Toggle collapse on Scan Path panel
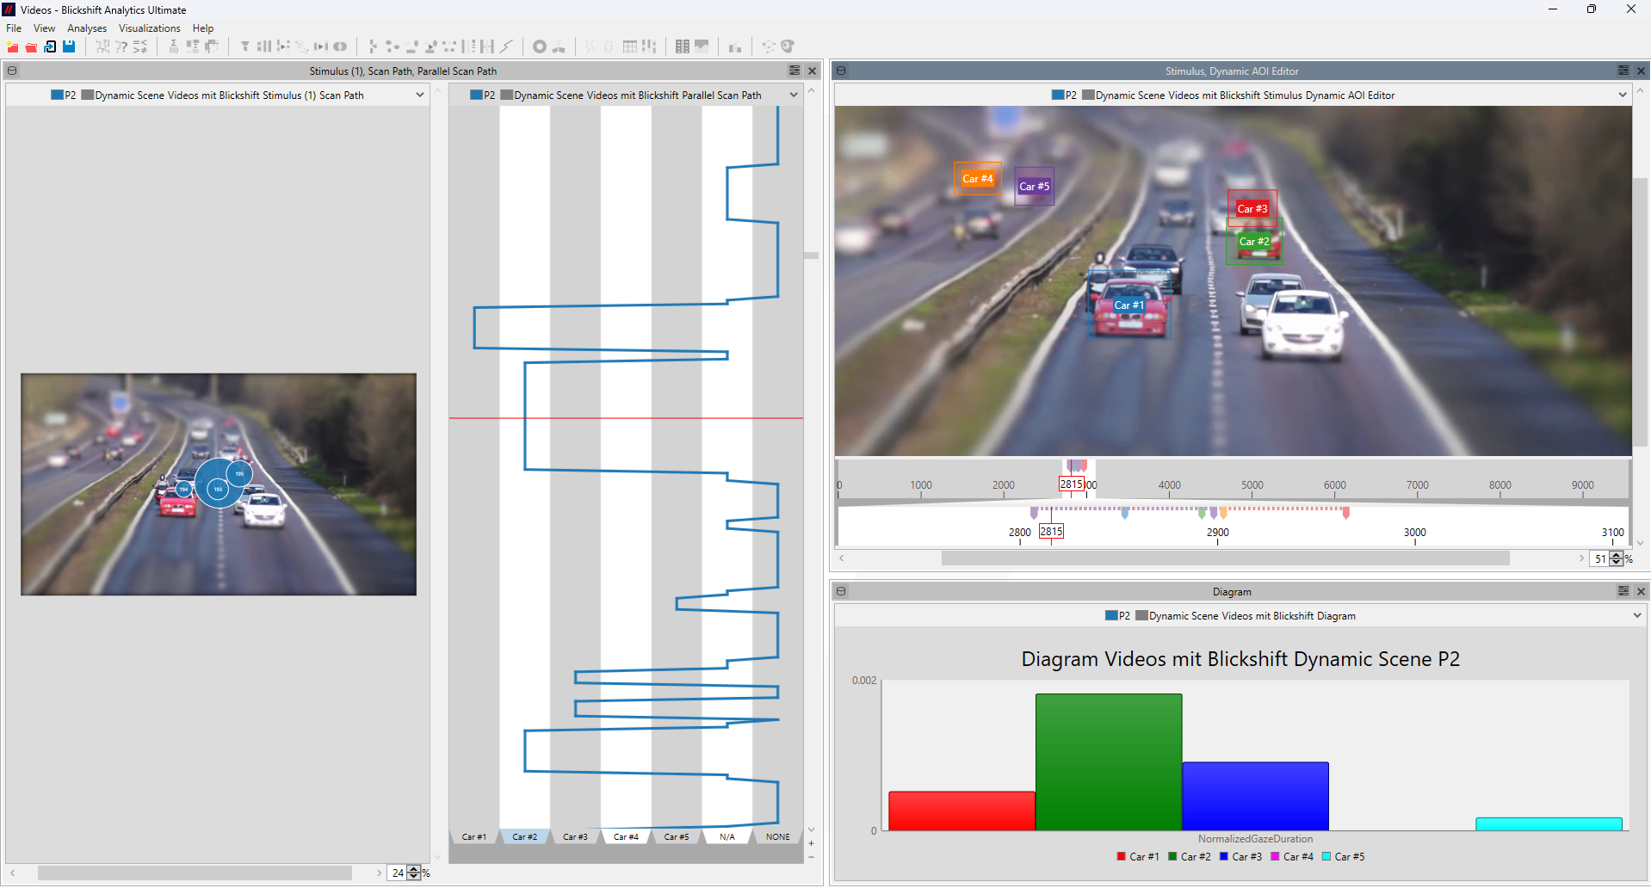The height and width of the screenshot is (888, 1651). [x=12, y=71]
